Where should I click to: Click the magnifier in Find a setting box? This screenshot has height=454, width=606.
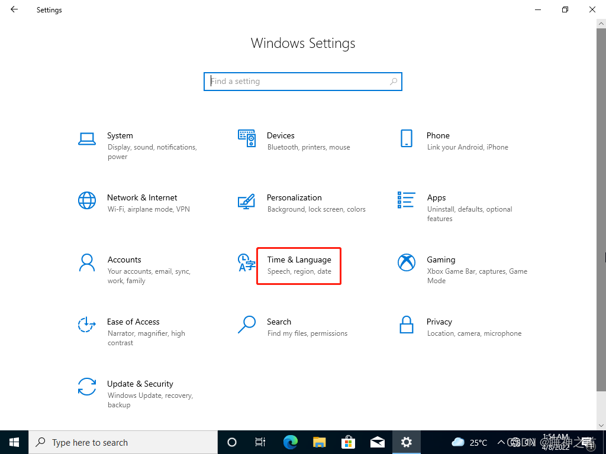point(394,82)
